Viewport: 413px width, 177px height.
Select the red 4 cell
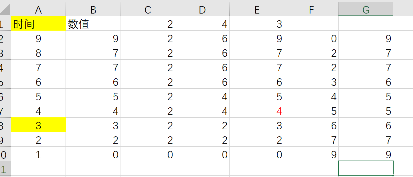(257, 111)
